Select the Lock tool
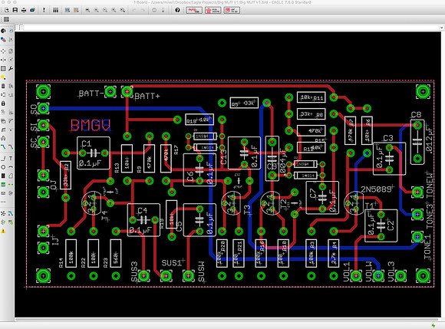Viewport: 445px width, 329px height. 3,104
